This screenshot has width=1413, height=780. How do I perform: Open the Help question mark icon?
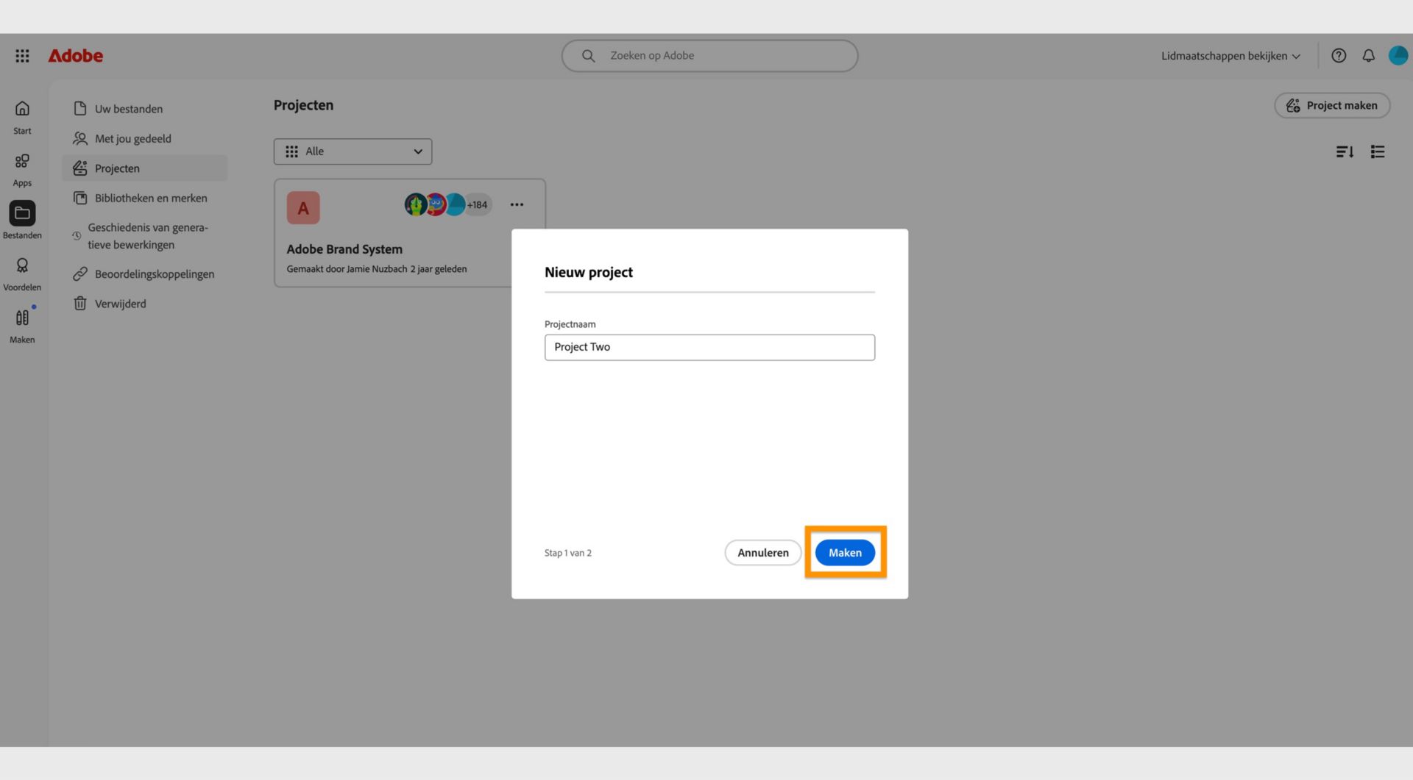pyautogui.click(x=1339, y=56)
